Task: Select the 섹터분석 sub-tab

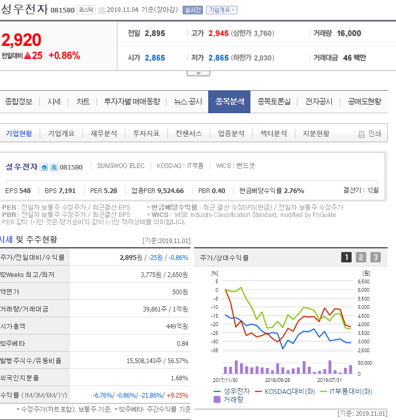Action: [x=274, y=134]
